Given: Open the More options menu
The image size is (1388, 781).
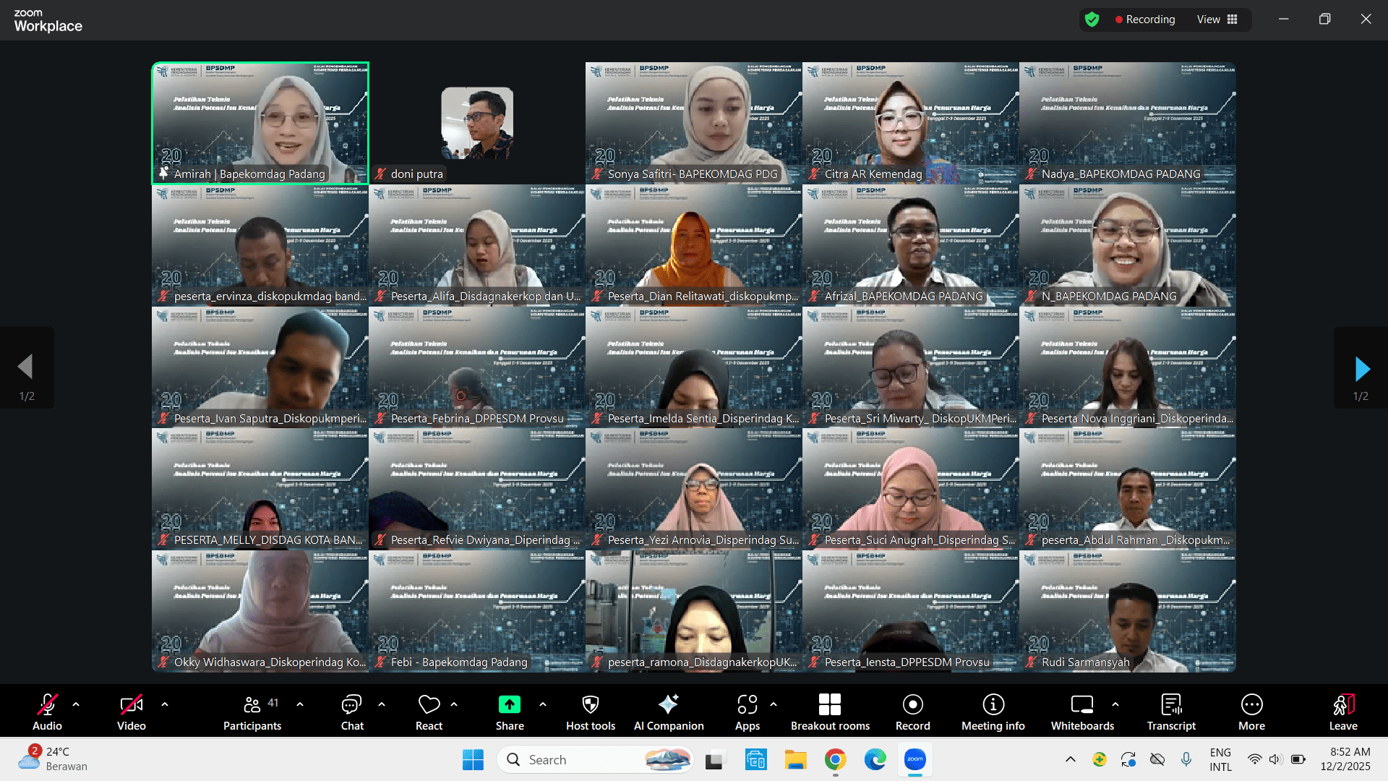Looking at the screenshot, I should click(1251, 712).
